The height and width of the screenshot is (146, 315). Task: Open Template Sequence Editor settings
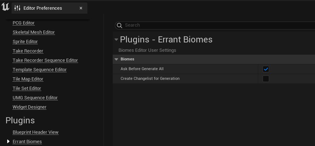tap(40, 70)
